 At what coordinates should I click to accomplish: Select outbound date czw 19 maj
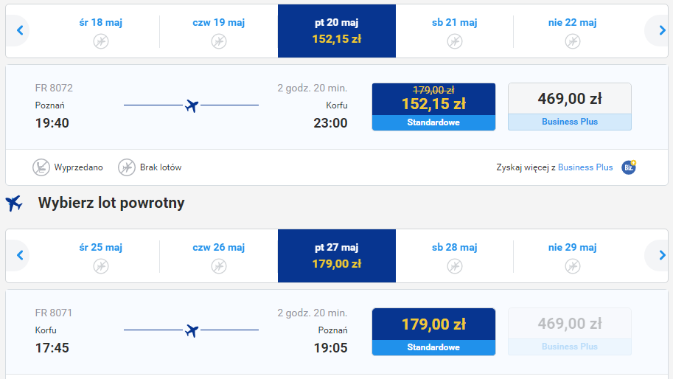[219, 31]
